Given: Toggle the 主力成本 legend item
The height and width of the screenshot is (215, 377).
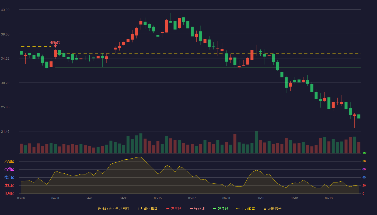Looking at the screenshot, I should 246,209.
